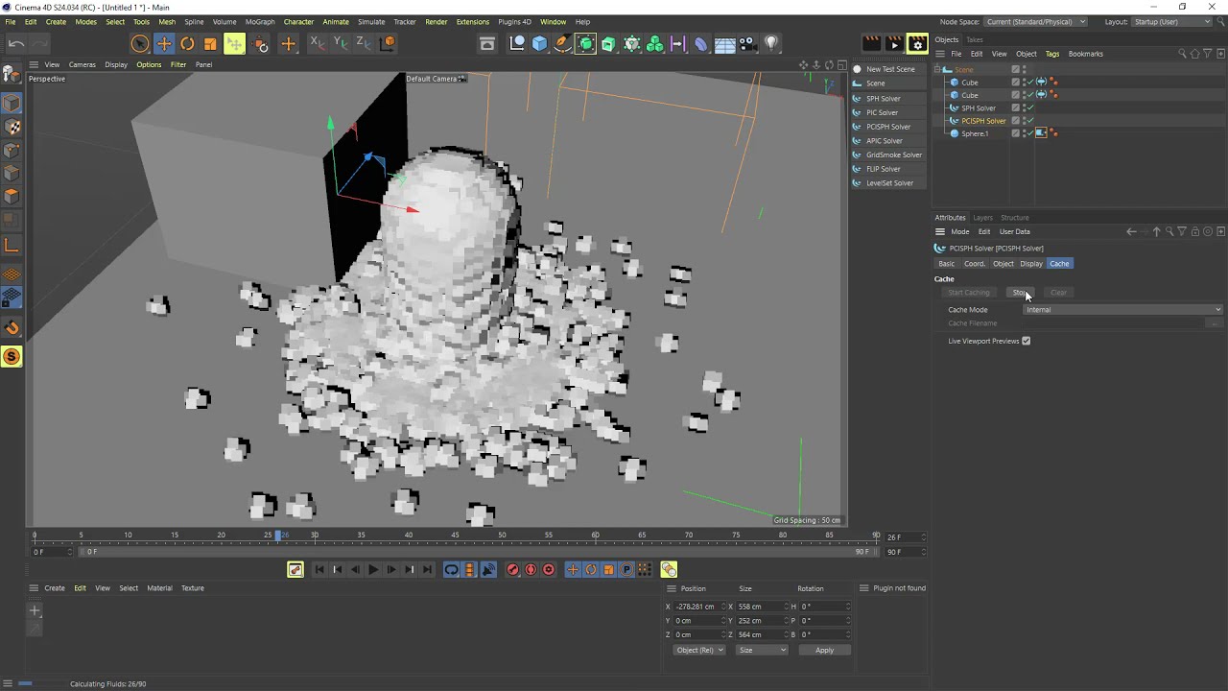Open the Floor environment icon

point(724,43)
